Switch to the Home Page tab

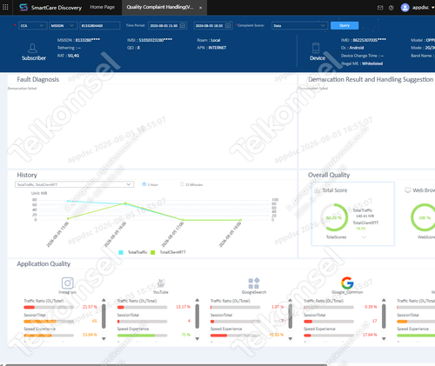pyautogui.click(x=103, y=7)
